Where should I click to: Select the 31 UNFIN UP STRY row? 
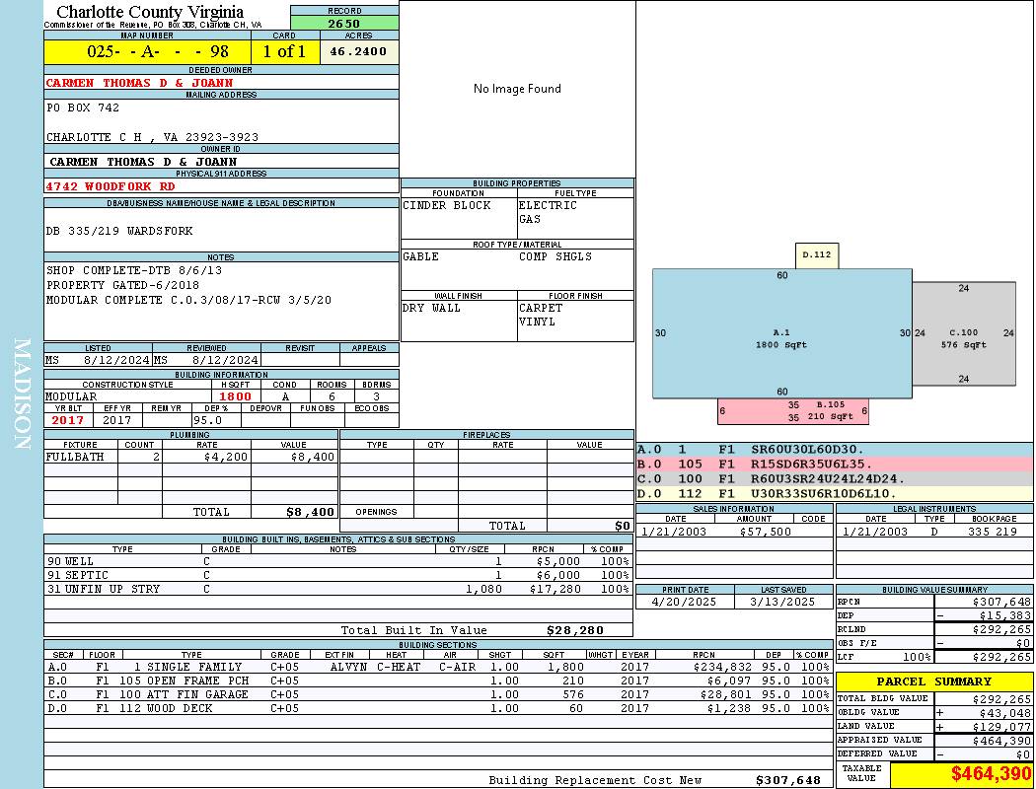338,589
